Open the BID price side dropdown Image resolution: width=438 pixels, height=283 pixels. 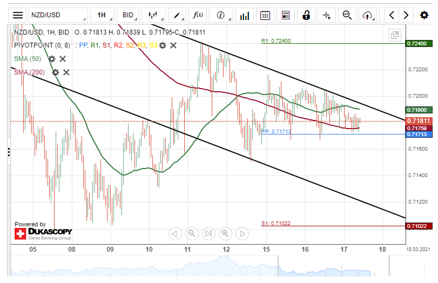point(128,15)
